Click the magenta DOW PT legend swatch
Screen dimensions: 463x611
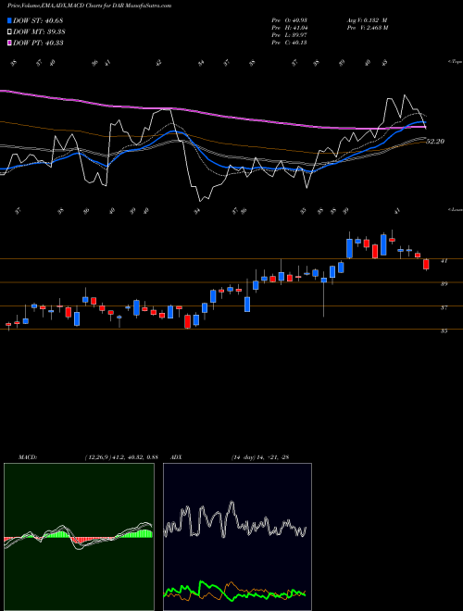click(10, 43)
